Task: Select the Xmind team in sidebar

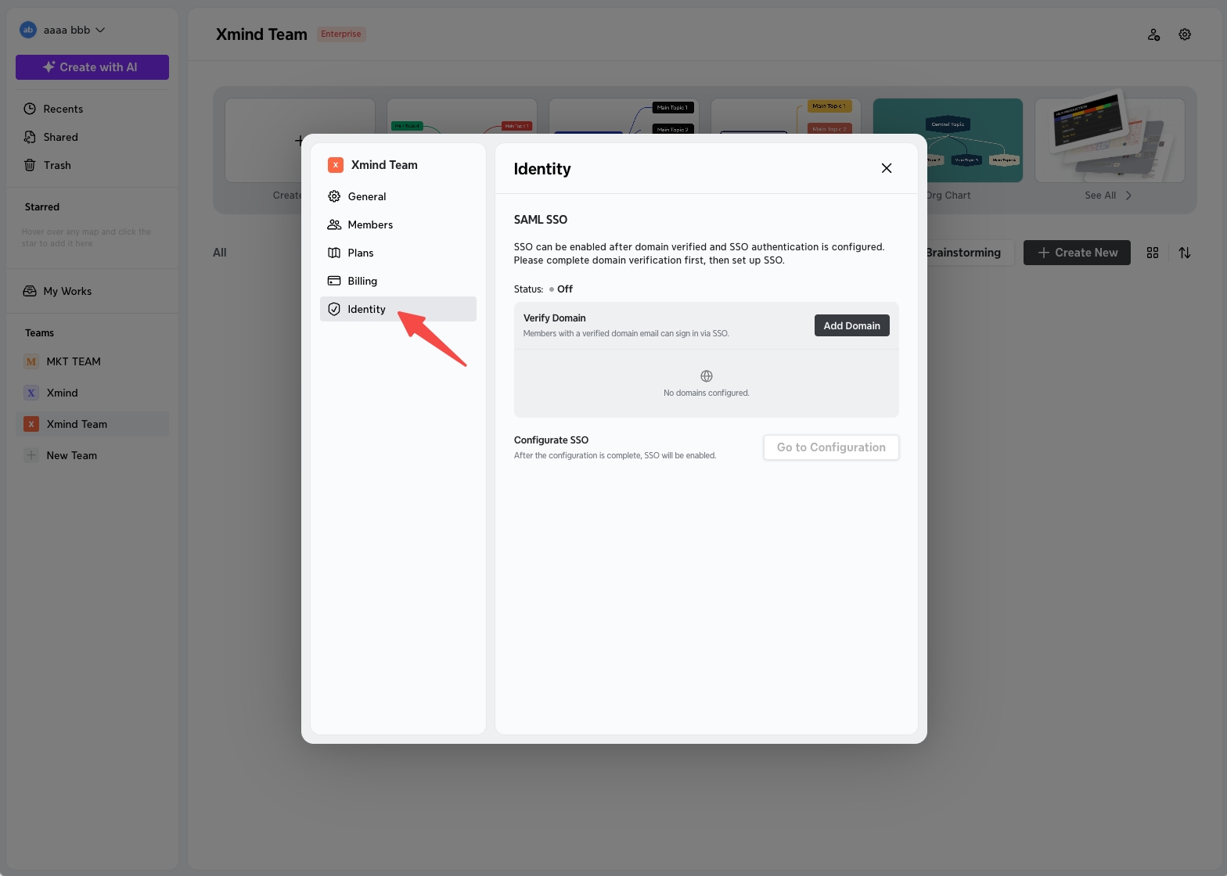Action: coord(92,393)
